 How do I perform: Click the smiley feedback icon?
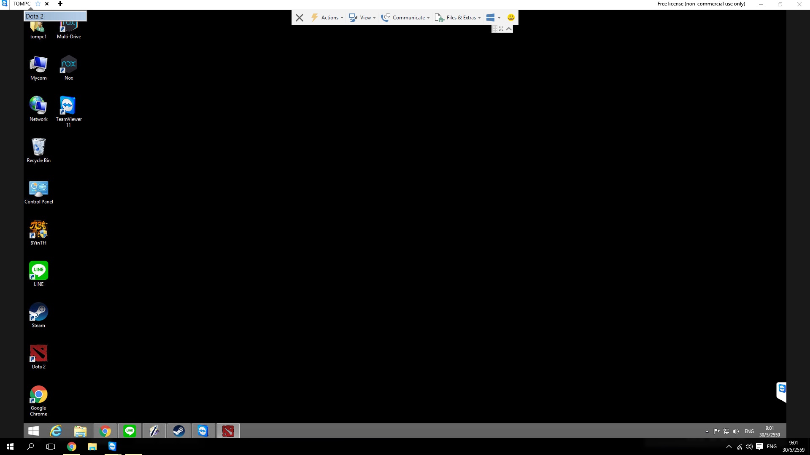tap(511, 18)
